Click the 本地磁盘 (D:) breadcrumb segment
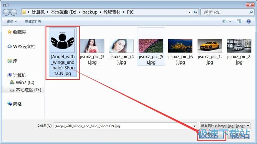 [x=63, y=12]
